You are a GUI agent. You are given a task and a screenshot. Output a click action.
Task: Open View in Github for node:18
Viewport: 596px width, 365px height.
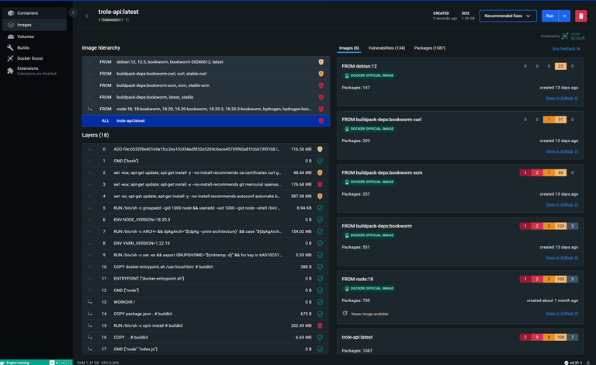pos(562,314)
